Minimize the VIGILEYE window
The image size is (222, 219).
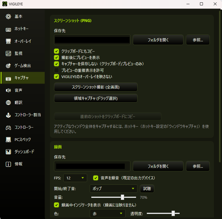188,4
